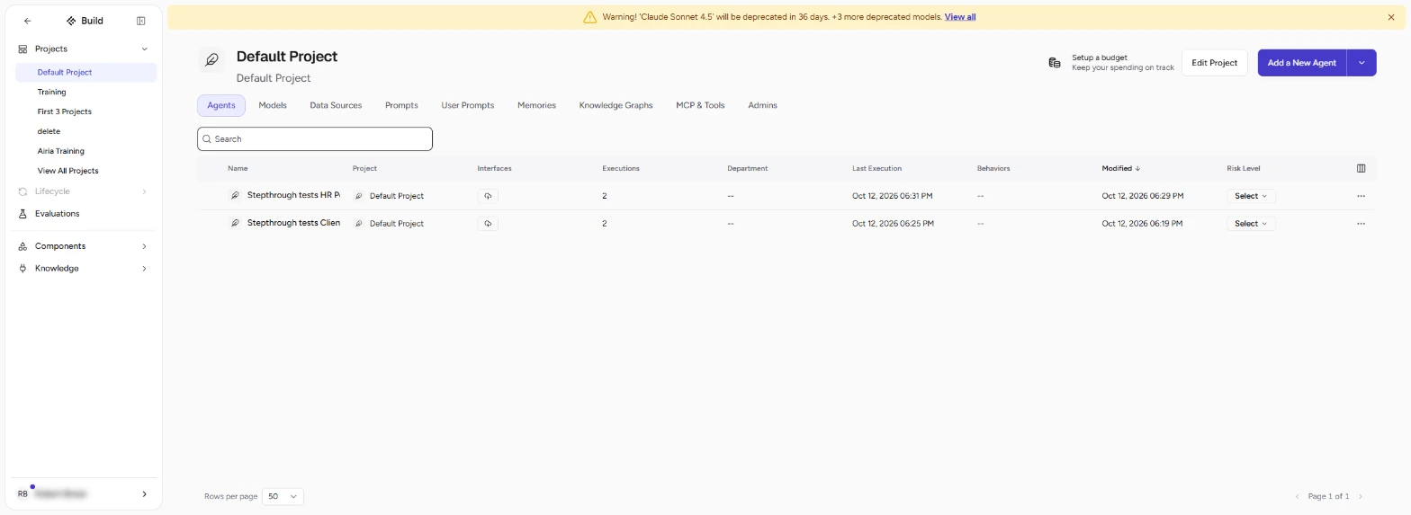Click the Executions column header

621,168
